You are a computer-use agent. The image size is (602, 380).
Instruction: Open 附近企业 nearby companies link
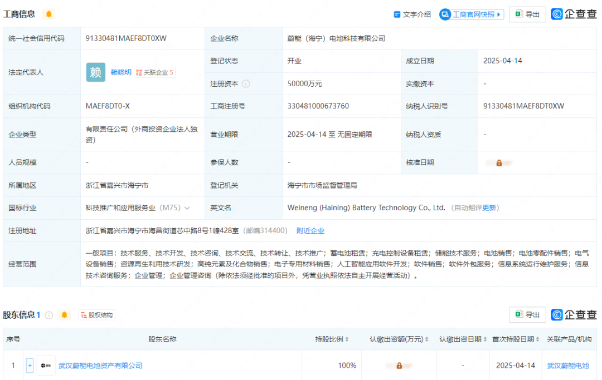(x=310, y=230)
